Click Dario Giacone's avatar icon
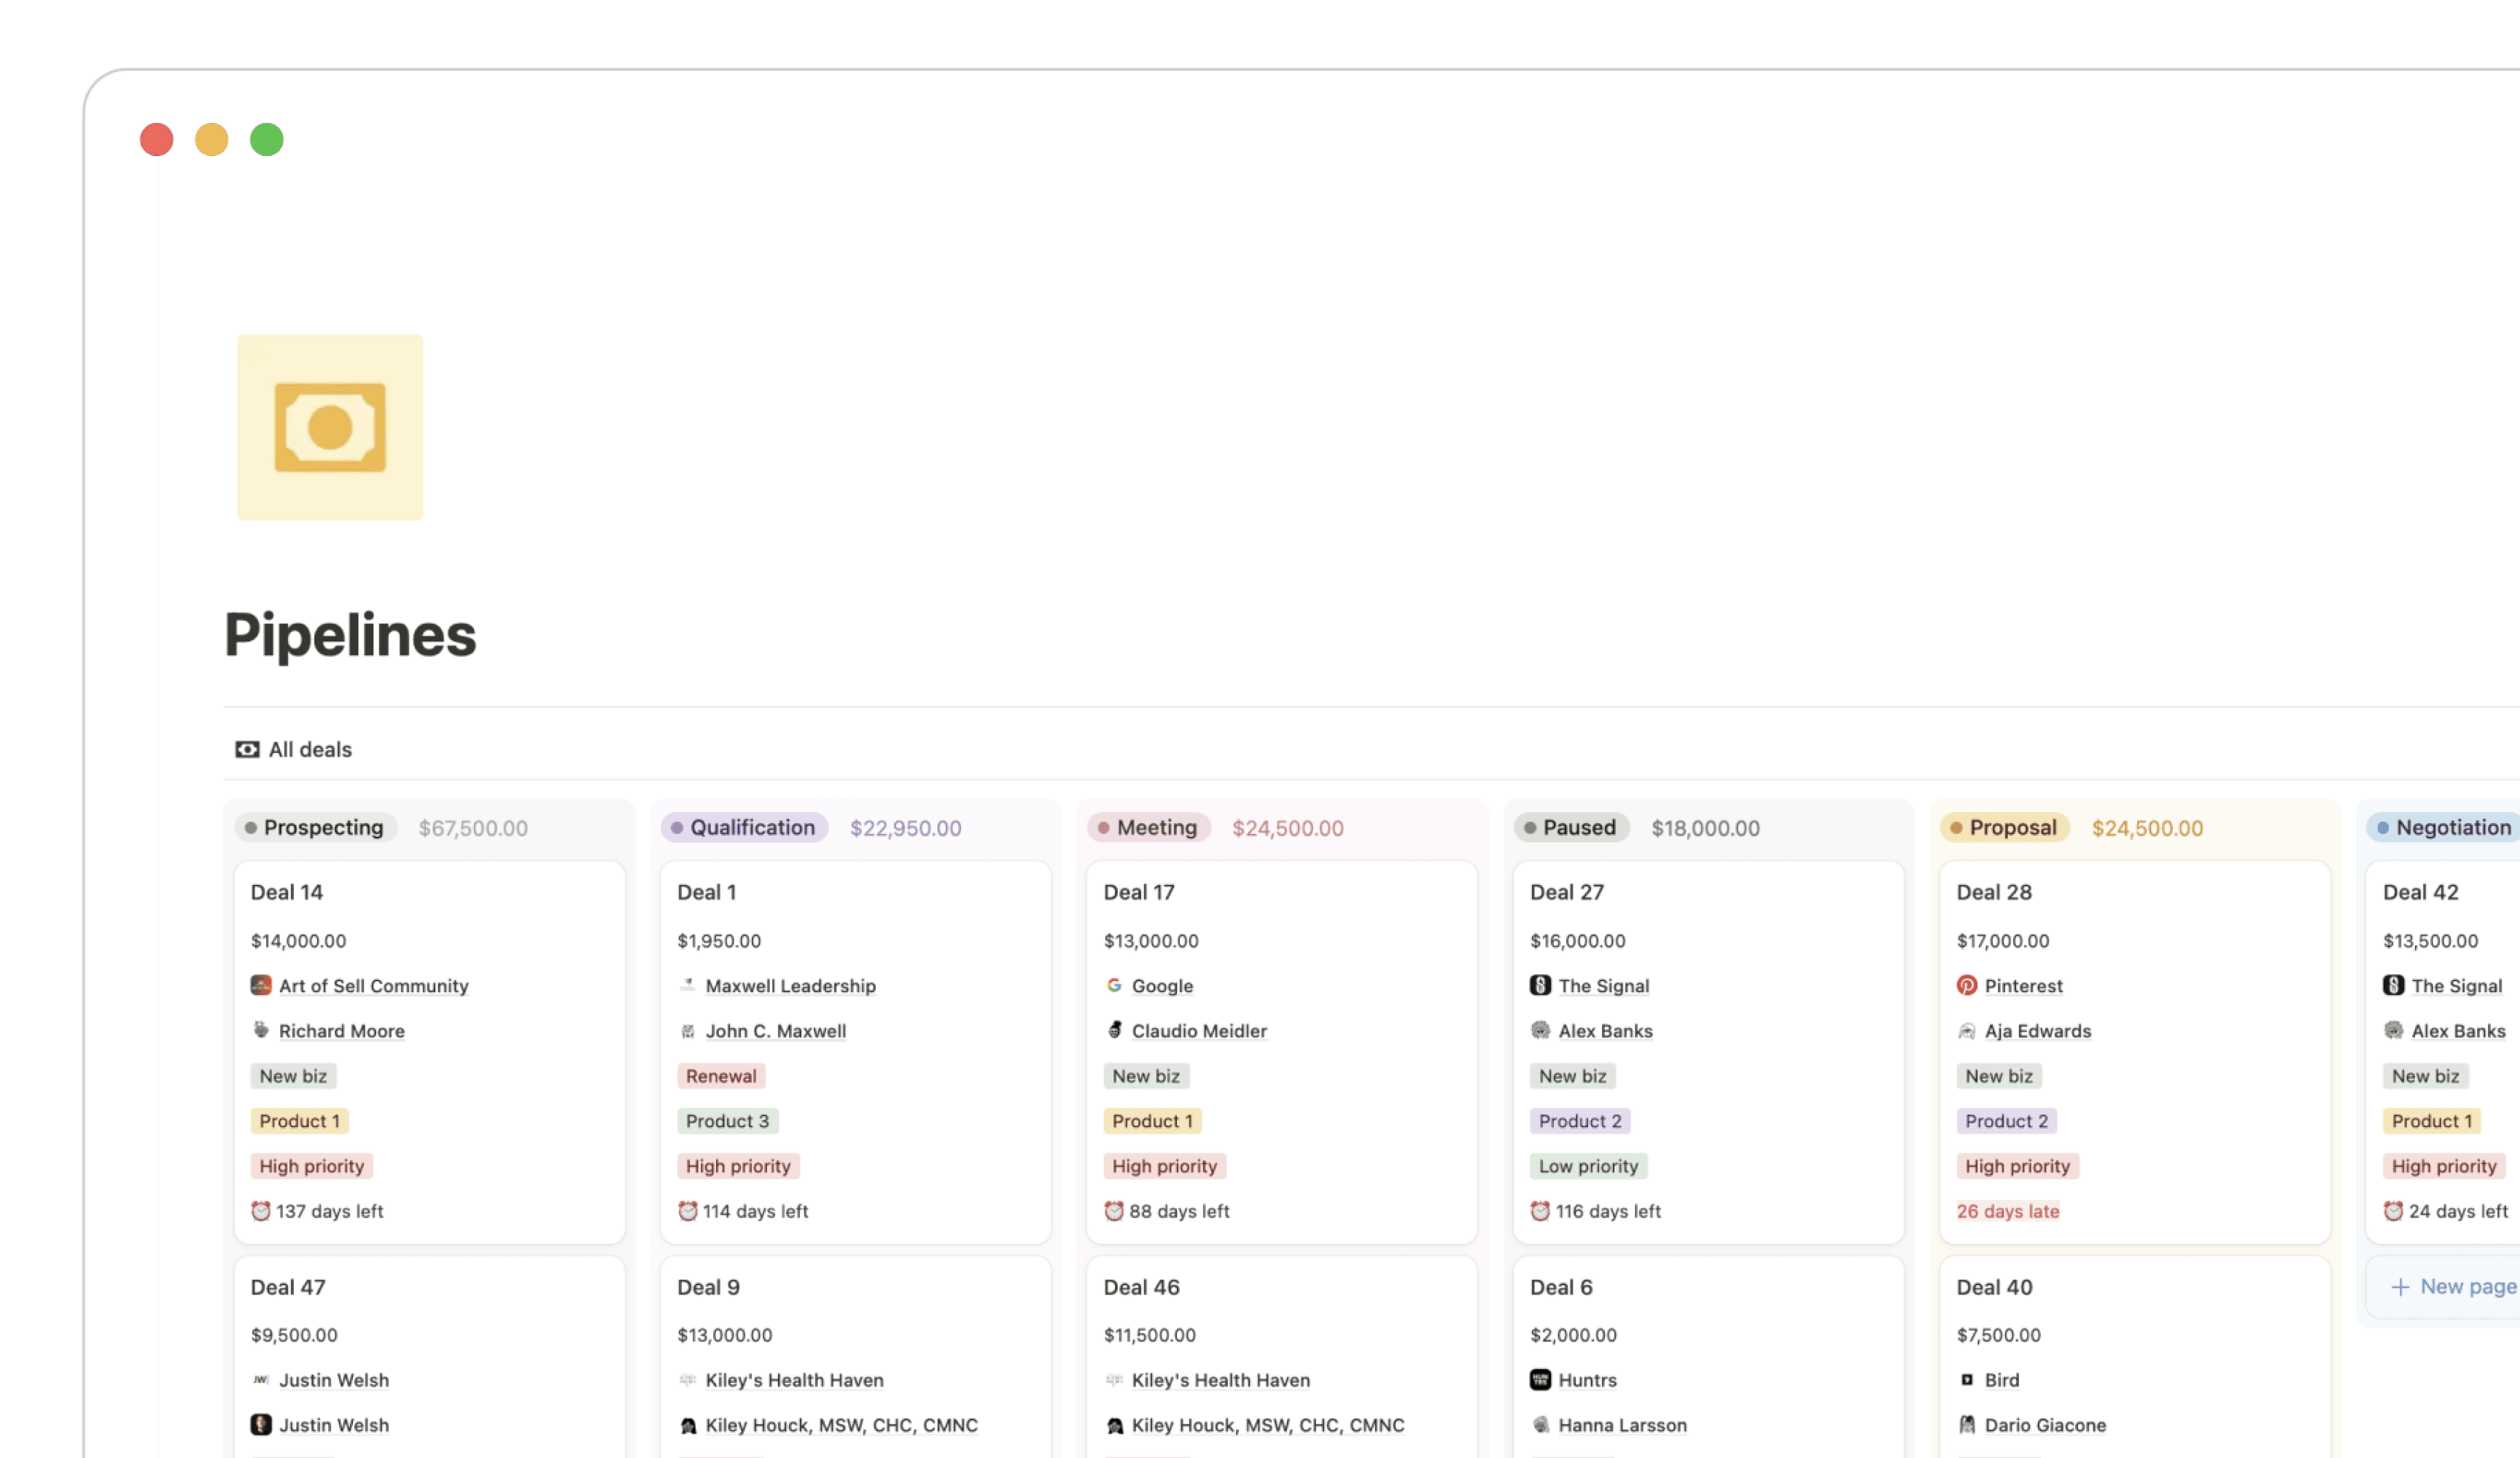 (1967, 1425)
